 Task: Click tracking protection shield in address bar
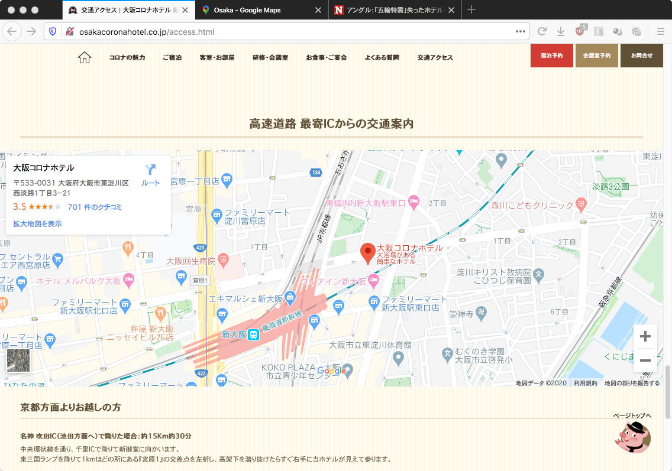point(53,31)
